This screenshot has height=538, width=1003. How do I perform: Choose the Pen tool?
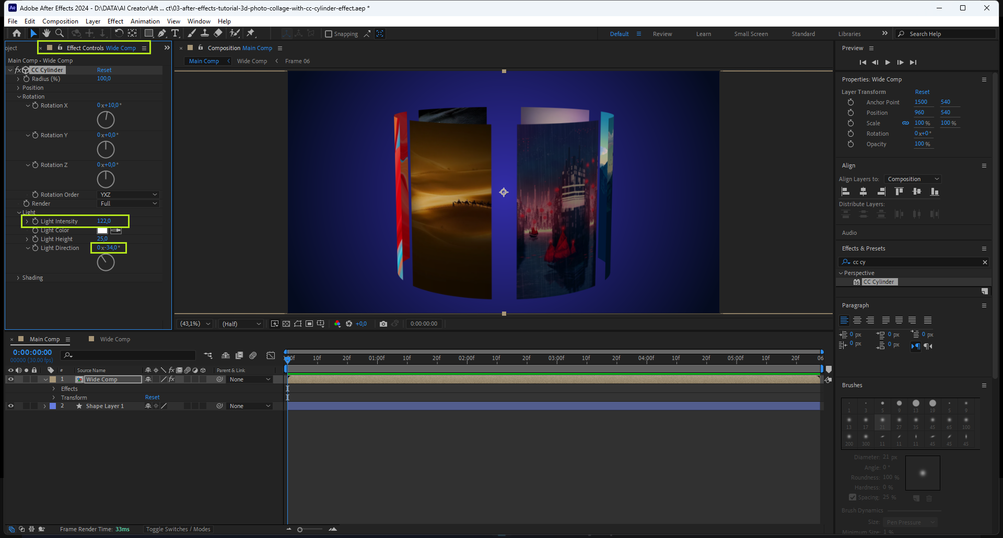tap(162, 33)
